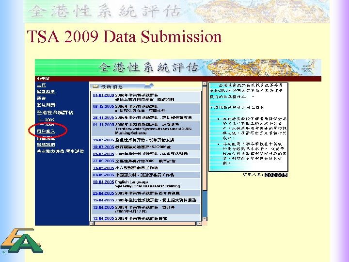Open 基本能力評估:學生評估 sidebar link
The width and height of the screenshot is (349, 262).
coord(60,151)
